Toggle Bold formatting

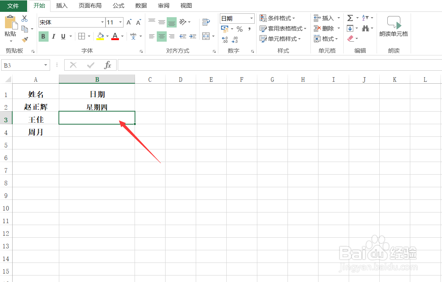[43, 36]
